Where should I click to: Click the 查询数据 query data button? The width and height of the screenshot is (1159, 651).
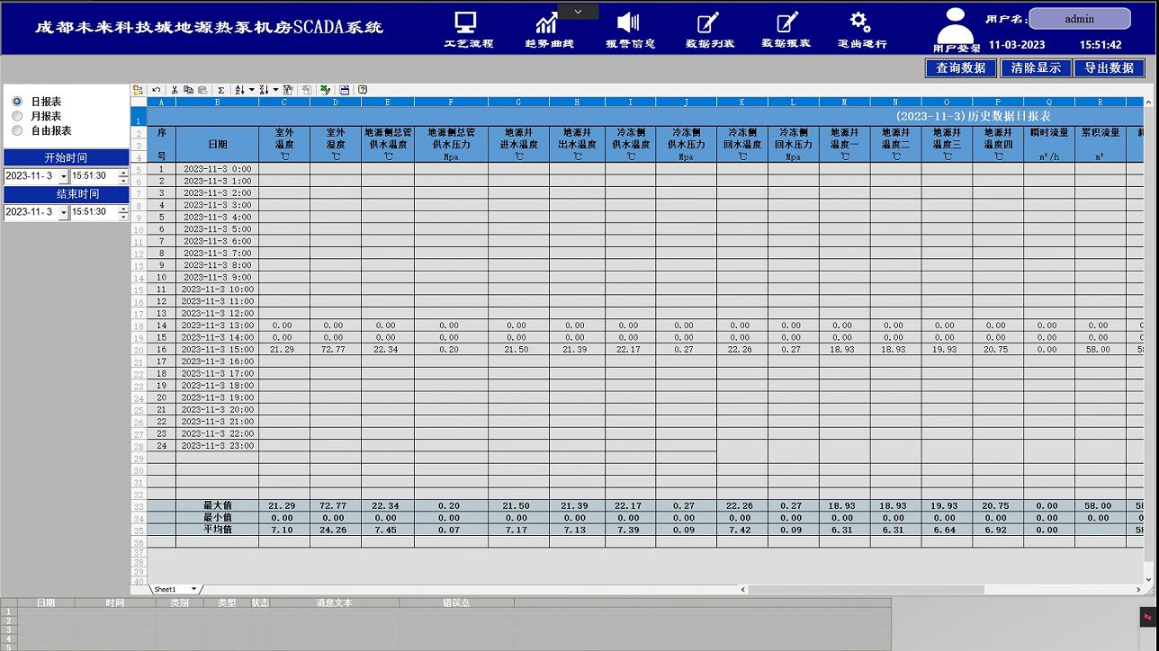coord(960,68)
